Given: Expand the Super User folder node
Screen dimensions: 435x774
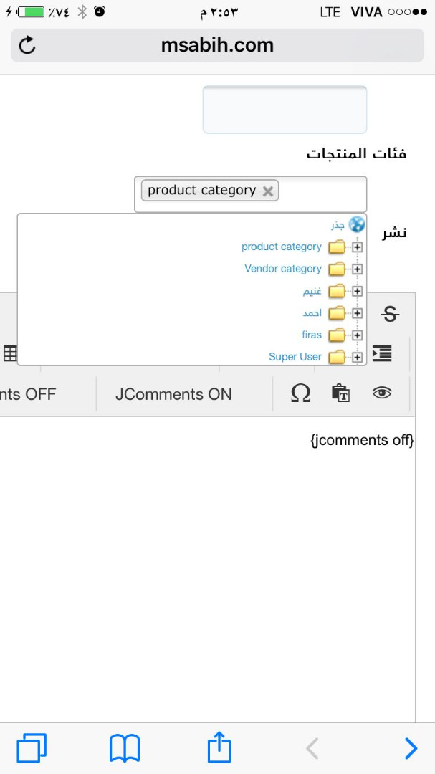Looking at the screenshot, I should (x=357, y=357).
